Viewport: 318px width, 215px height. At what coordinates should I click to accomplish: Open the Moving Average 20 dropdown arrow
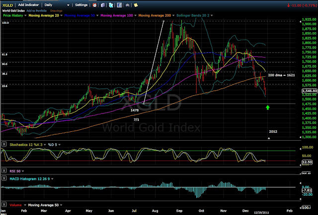point(61,15)
